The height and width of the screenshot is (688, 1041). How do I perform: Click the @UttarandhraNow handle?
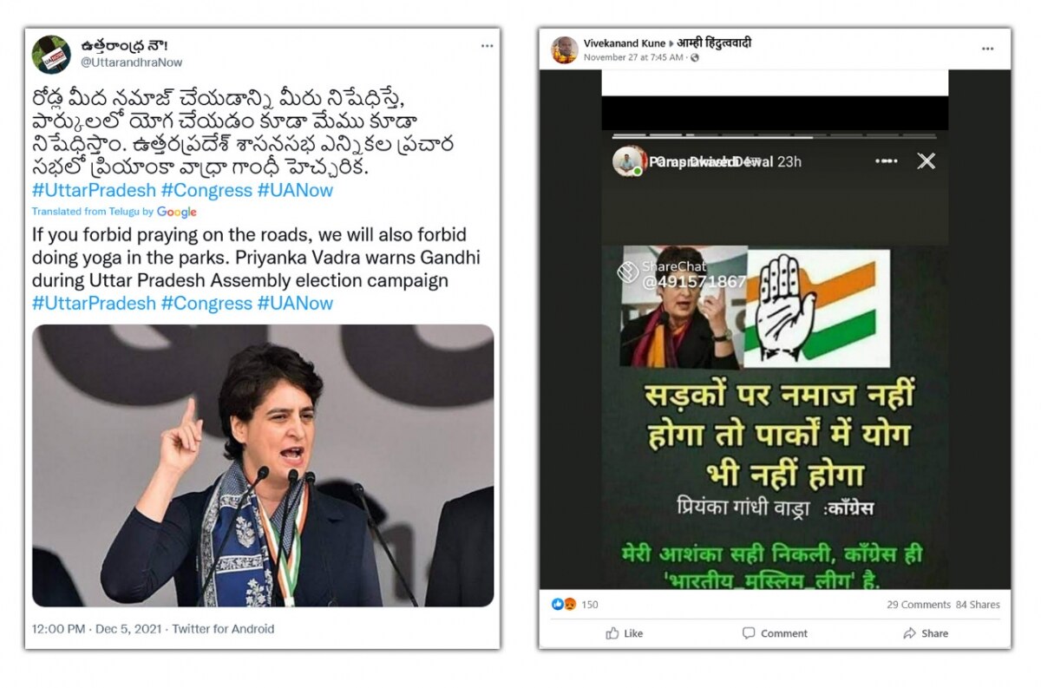pos(131,62)
